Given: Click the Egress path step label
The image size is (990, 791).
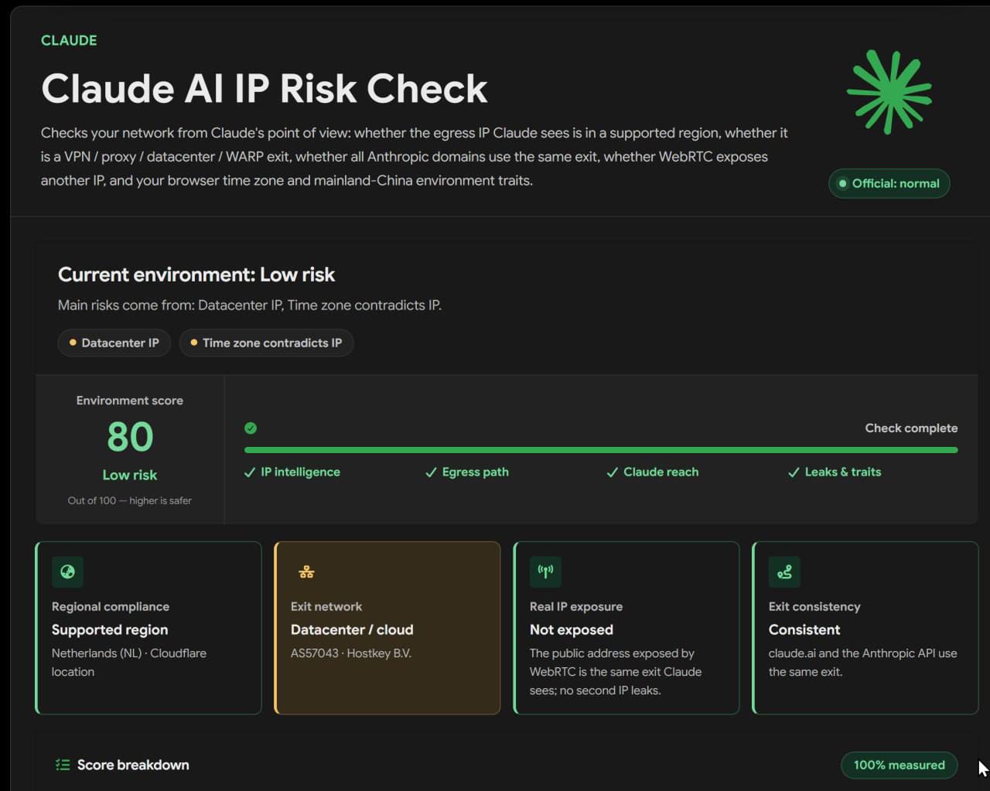Looking at the screenshot, I should 476,472.
